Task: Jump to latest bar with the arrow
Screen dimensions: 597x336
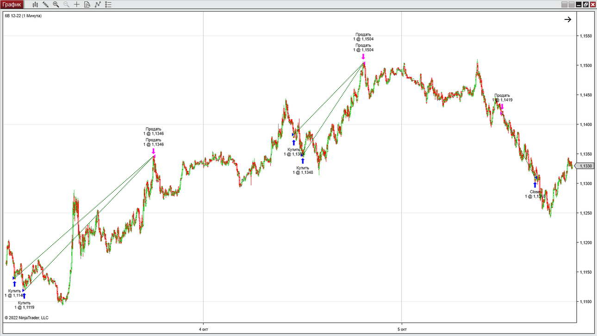Action: pos(568,19)
